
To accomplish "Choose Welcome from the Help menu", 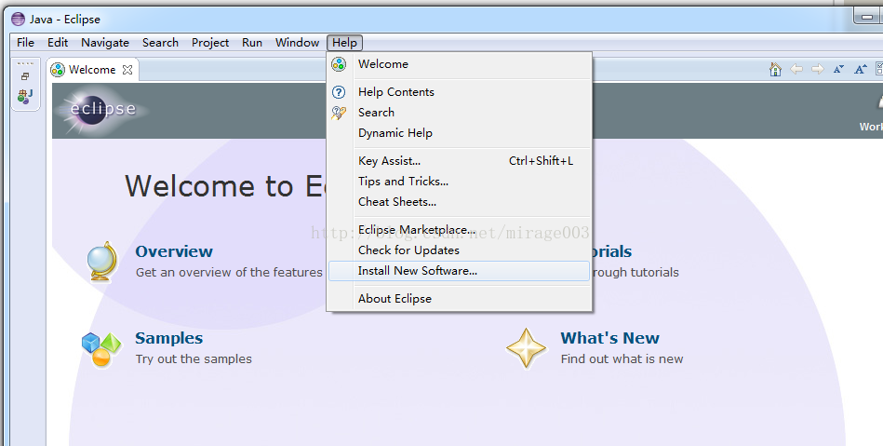I will coord(459,64).
